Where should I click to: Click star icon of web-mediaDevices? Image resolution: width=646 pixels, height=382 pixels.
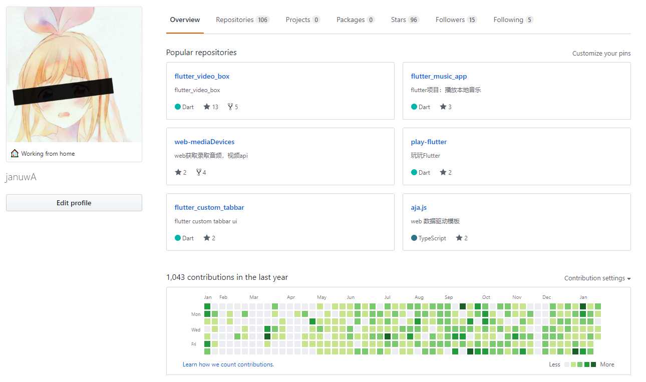[x=178, y=172]
